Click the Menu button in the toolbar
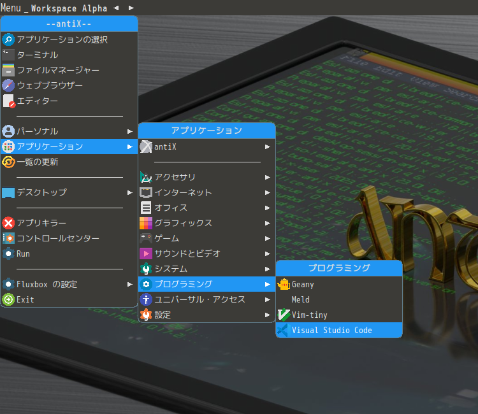 (x=11, y=8)
